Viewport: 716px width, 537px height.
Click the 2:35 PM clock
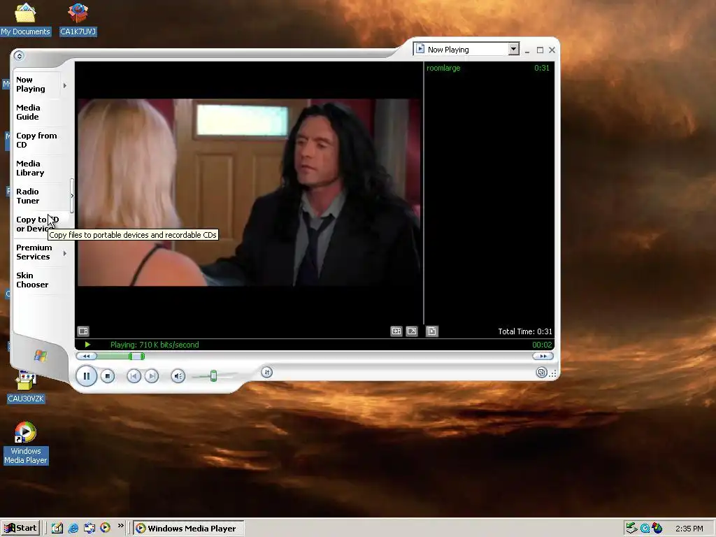coord(689,529)
